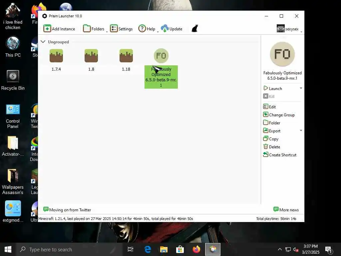Click the Prism Launcher taskbar icon
The width and height of the screenshot is (341, 256).
pos(213,249)
